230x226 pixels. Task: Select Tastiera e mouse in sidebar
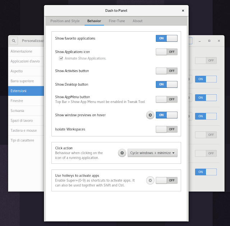[26, 131]
